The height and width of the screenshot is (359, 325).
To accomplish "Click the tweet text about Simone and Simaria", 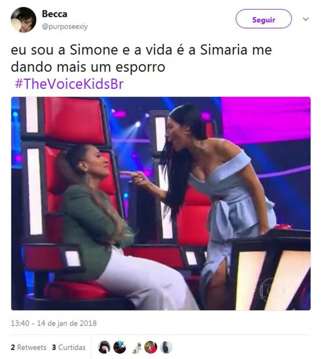I will (141, 59).
